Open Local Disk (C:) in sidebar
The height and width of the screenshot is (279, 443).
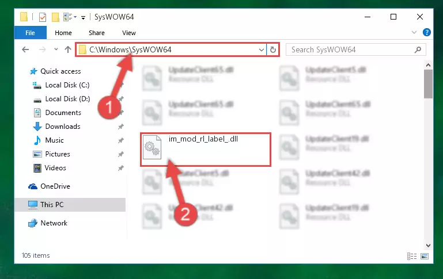click(67, 85)
